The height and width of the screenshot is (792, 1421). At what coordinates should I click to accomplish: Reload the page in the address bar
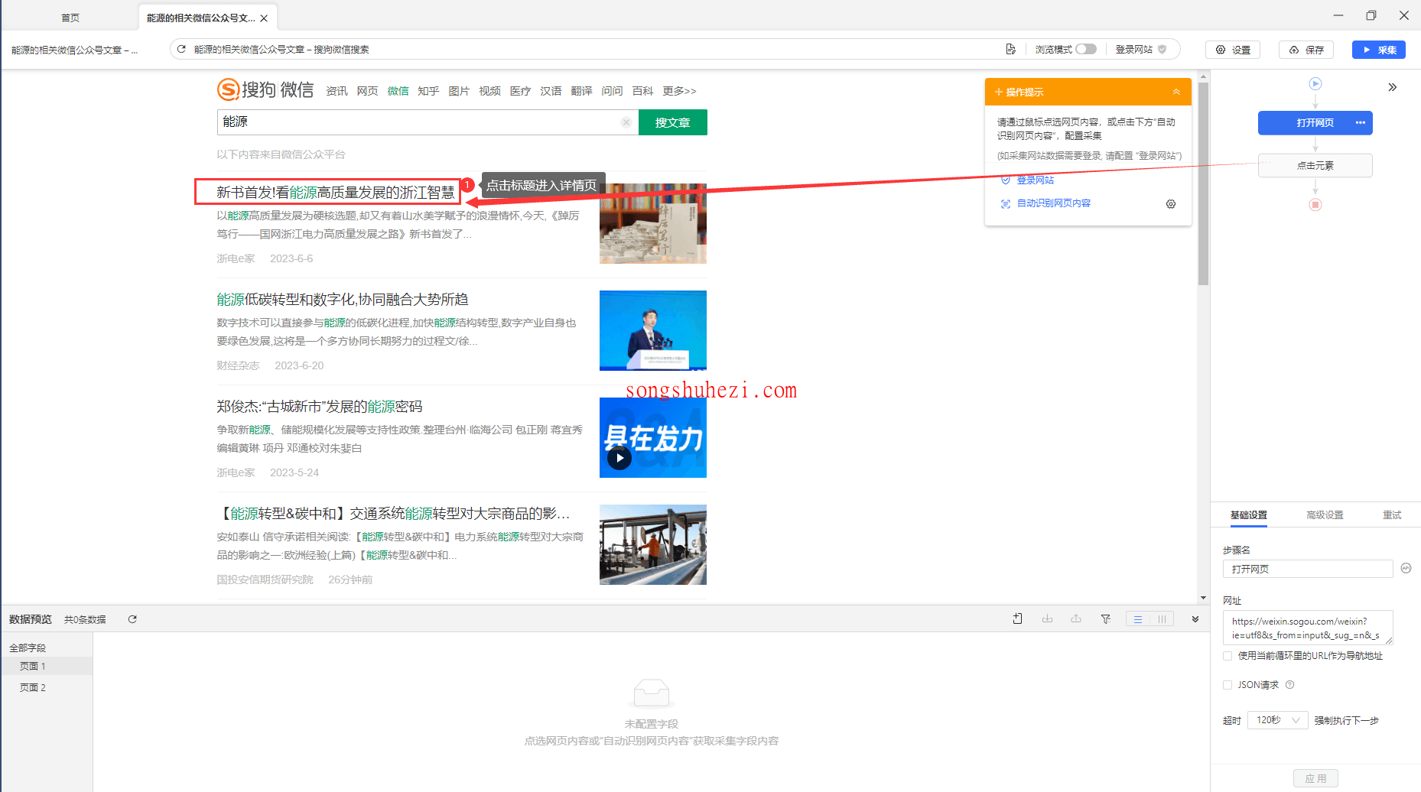[181, 49]
